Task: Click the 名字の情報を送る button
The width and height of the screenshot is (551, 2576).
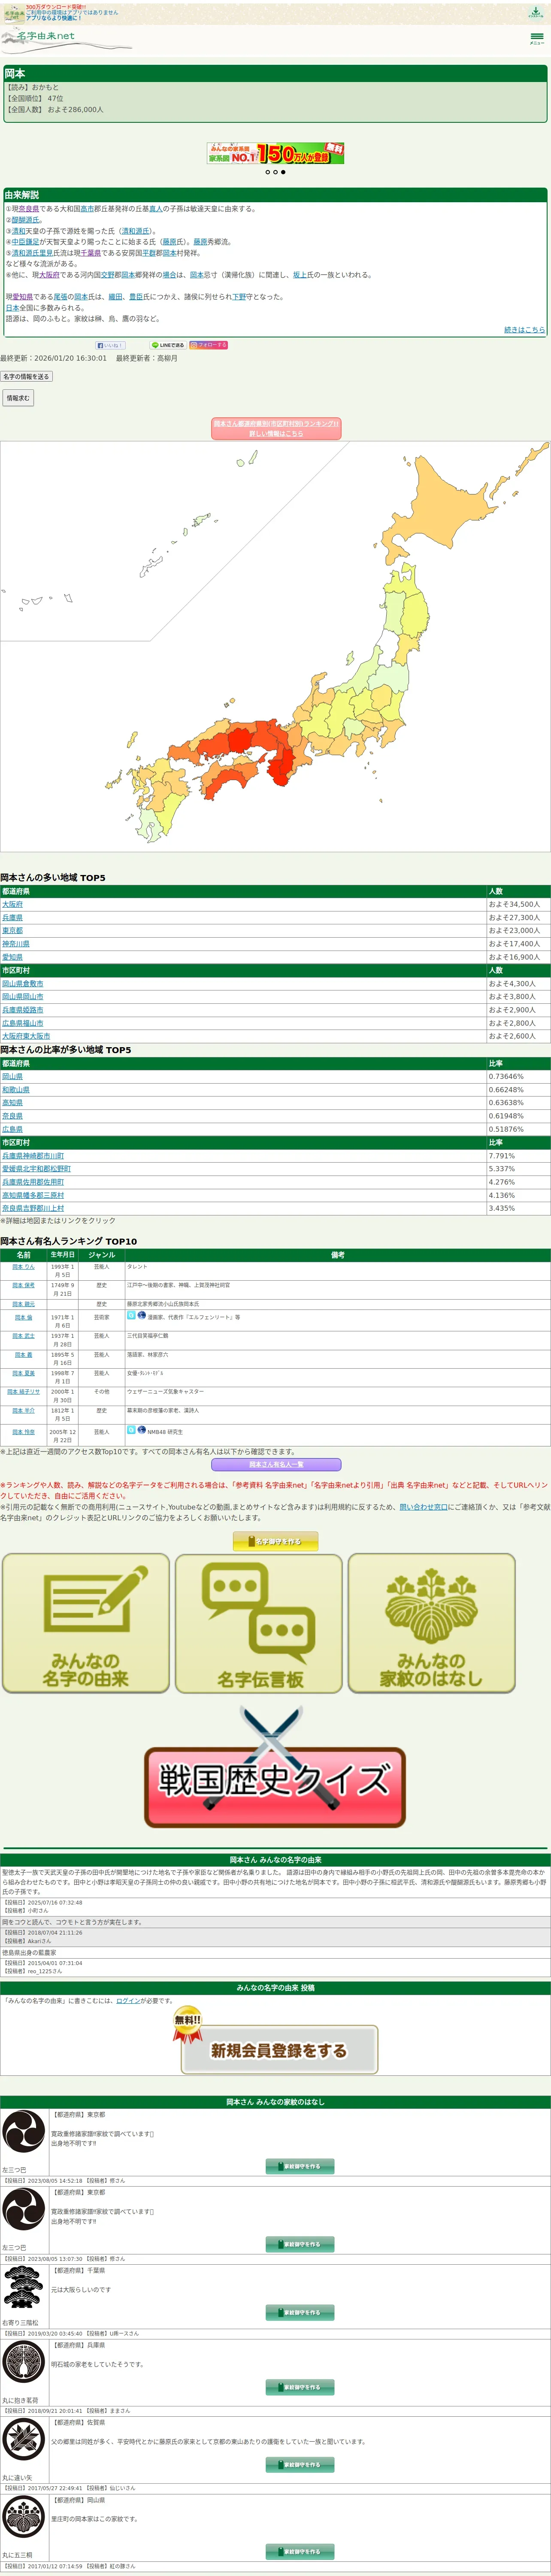Action: [x=26, y=377]
